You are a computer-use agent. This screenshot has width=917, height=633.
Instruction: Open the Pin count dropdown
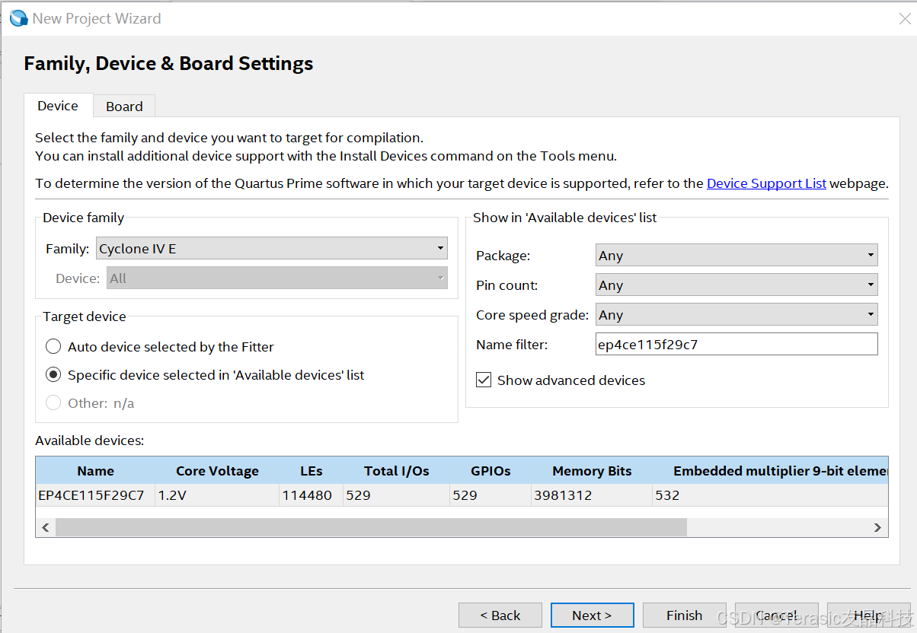click(736, 285)
